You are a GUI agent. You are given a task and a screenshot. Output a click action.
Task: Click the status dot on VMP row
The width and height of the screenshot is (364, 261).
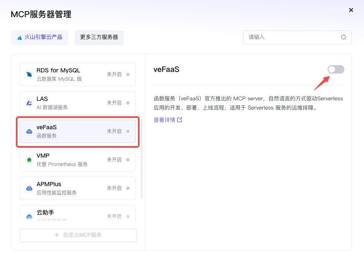pos(128,160)
